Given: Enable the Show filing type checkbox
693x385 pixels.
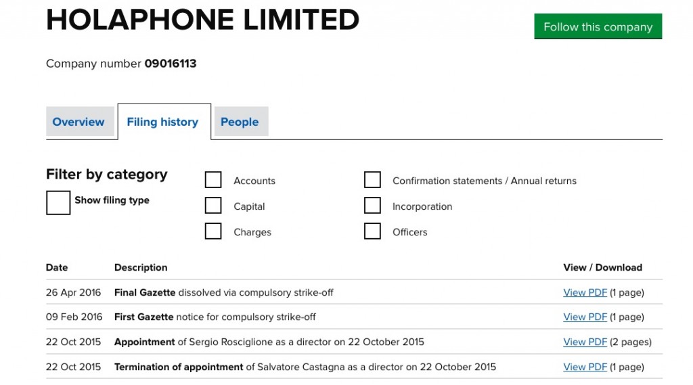Looking at the screenshot, I should (58, 203).
